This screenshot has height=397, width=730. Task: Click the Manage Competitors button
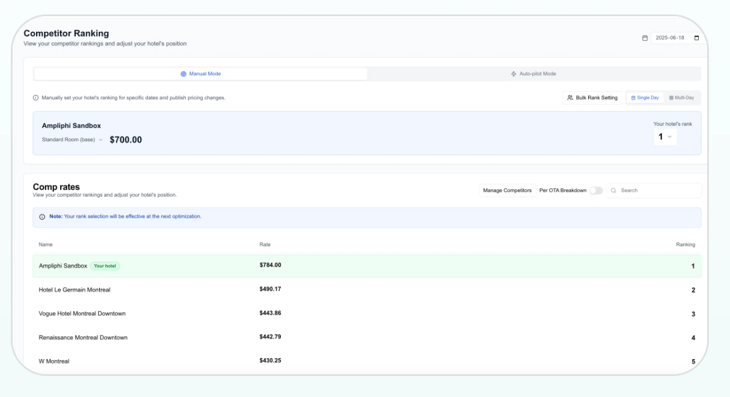507,189
